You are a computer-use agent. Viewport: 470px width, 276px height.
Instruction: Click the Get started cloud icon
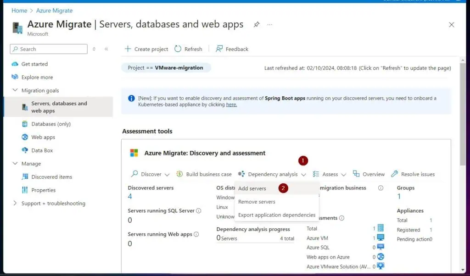[x=15, y=64]
